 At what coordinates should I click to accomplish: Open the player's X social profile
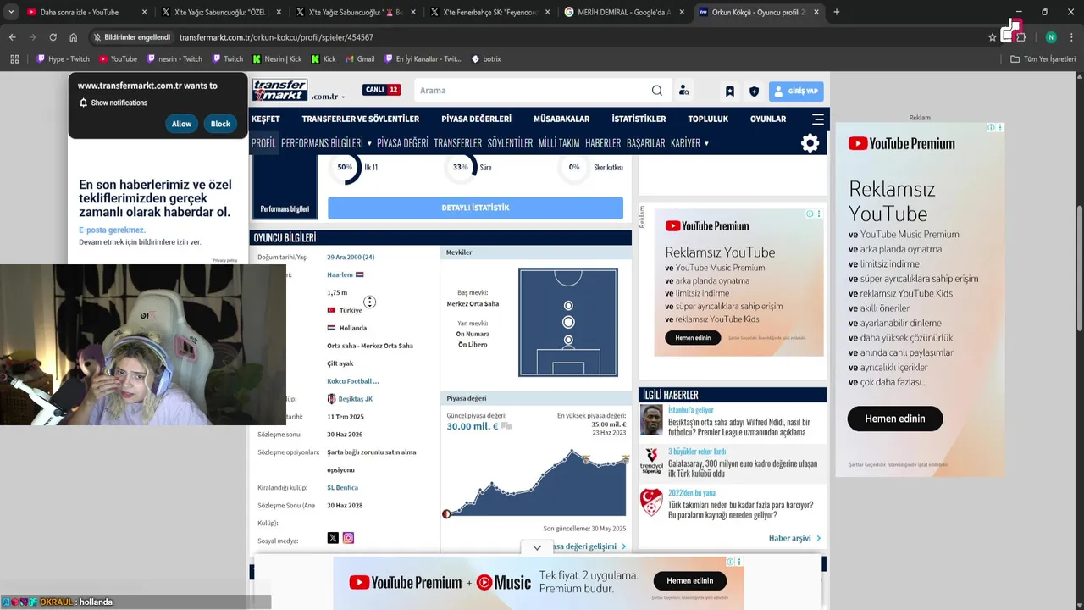click(x=333, y=538)
